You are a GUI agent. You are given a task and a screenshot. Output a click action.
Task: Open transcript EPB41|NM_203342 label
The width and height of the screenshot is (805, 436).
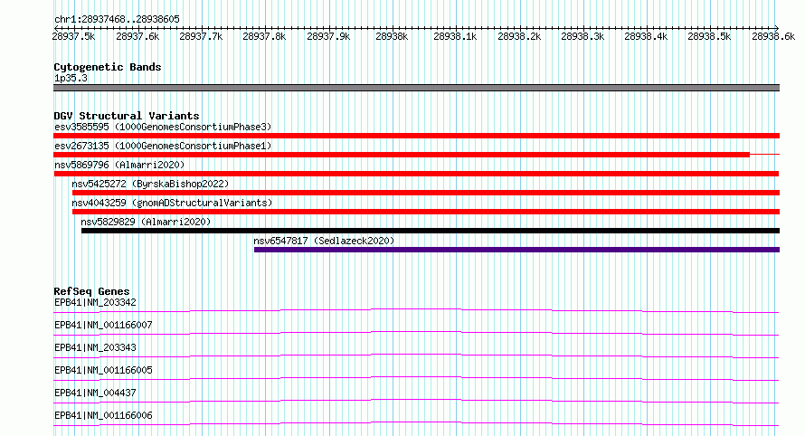pyautogui.click(x=95, y=302)
